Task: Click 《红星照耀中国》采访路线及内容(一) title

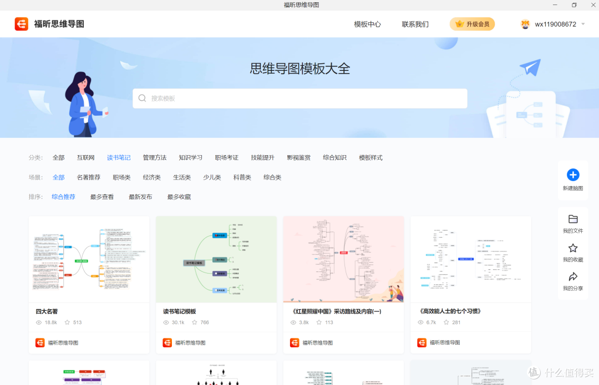Action: (336, 311)
